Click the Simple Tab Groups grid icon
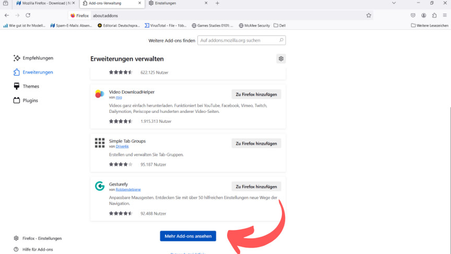Image resolution: width=451 pixels, height=254 pixels. (100, 143)
